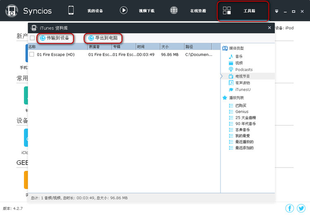Sort by 表演者 column header
Viewport: 310px width, 215px height.
(100, 47)
